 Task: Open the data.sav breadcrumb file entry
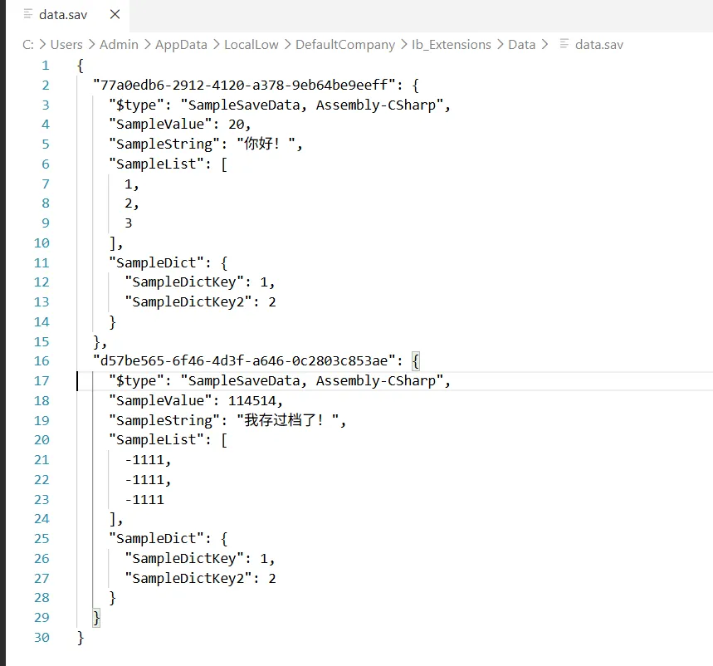coord(598,45)
